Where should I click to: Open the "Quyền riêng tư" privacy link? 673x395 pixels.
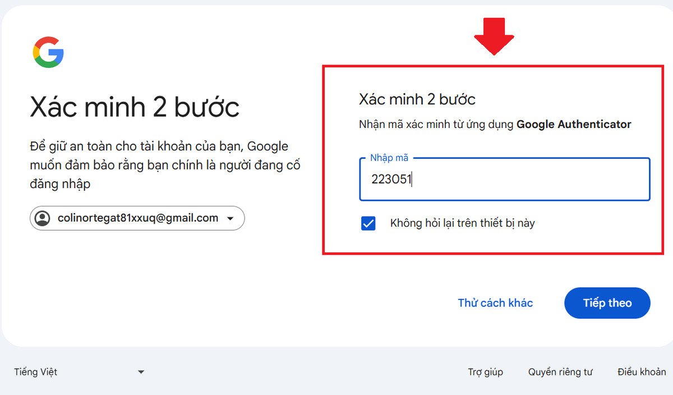click(x=560, y=372)
